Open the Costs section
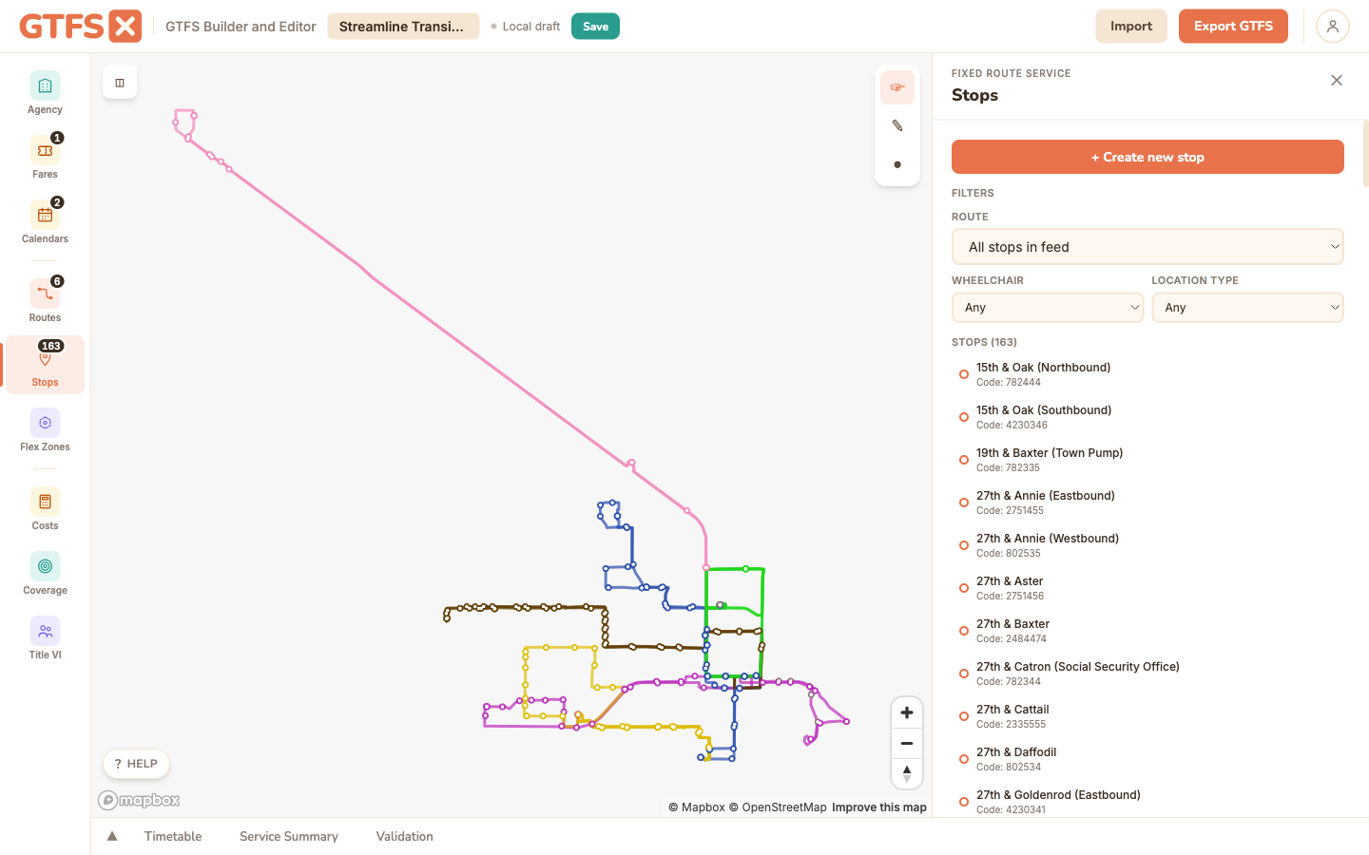Screen dimensions: 1369x855 coord(45,509)
